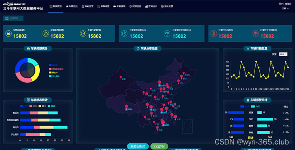Click the line chart peak at hour 4

242,61
